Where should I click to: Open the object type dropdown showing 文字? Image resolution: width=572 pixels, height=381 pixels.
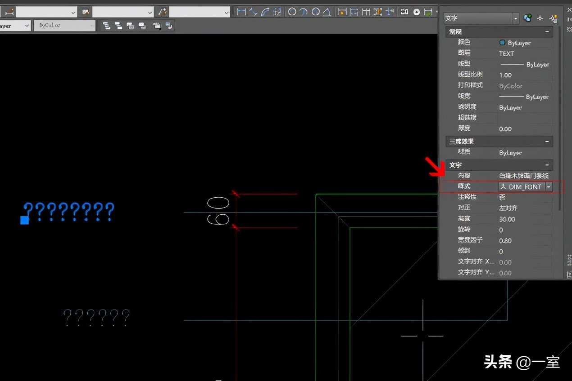tap(515, 18)
